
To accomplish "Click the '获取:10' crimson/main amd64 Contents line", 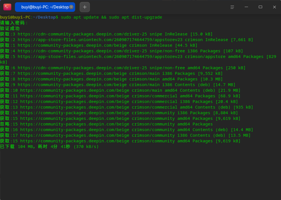I will [120, 90].
